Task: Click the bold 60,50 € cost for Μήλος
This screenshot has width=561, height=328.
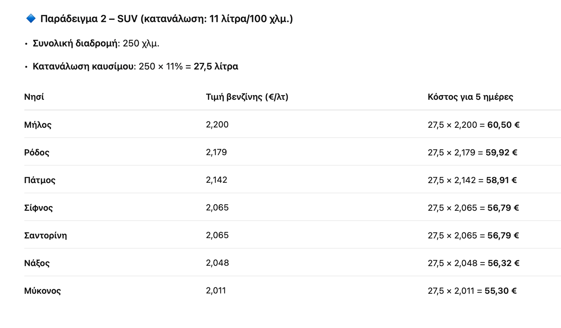Action: [503, 125]
